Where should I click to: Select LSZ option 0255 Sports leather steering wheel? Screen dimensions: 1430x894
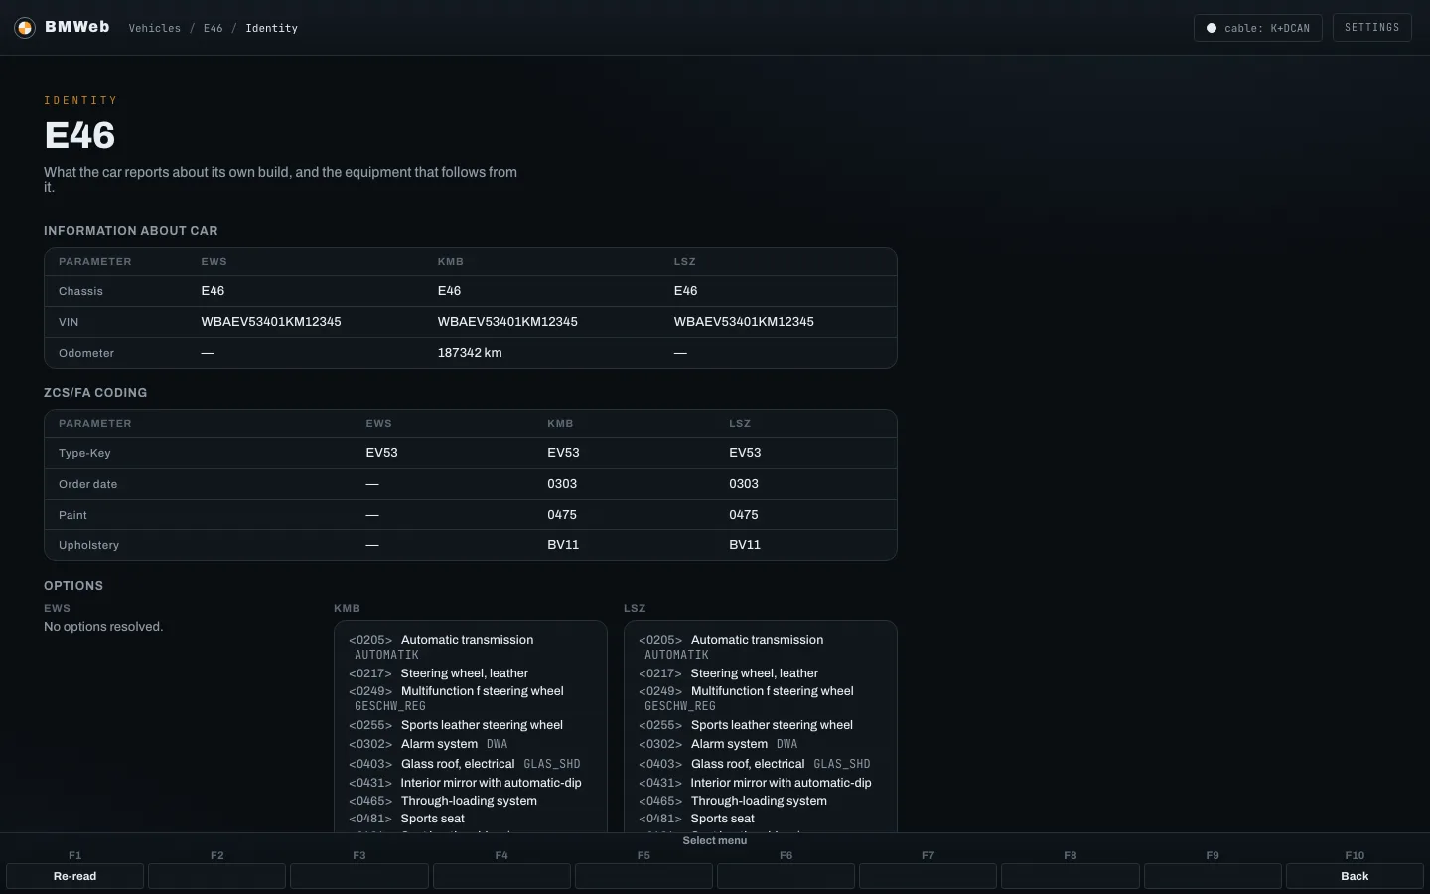[x=761, y=725]
